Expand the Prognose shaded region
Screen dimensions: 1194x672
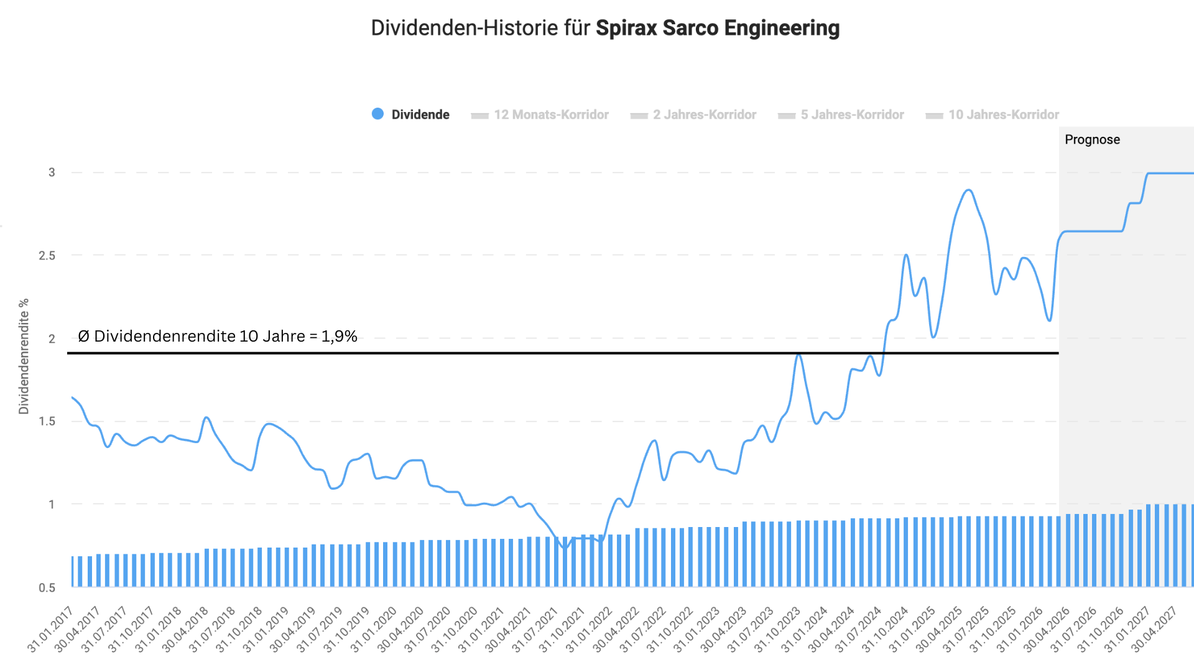1126,373
